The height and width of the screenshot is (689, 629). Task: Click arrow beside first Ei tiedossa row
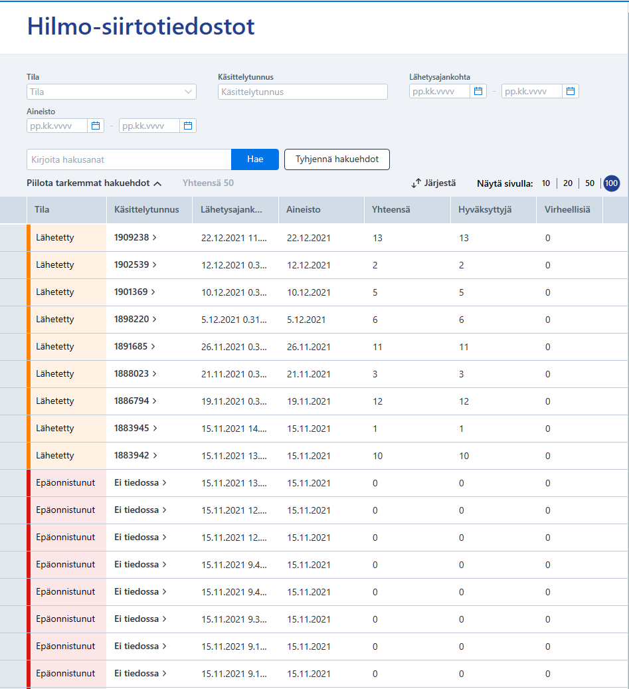(164, 482)
